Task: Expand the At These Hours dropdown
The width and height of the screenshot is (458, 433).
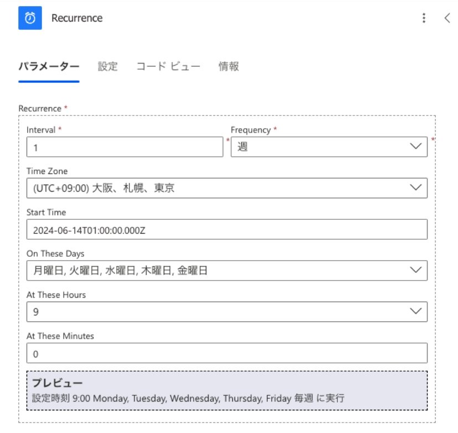Action: [227, 311]
